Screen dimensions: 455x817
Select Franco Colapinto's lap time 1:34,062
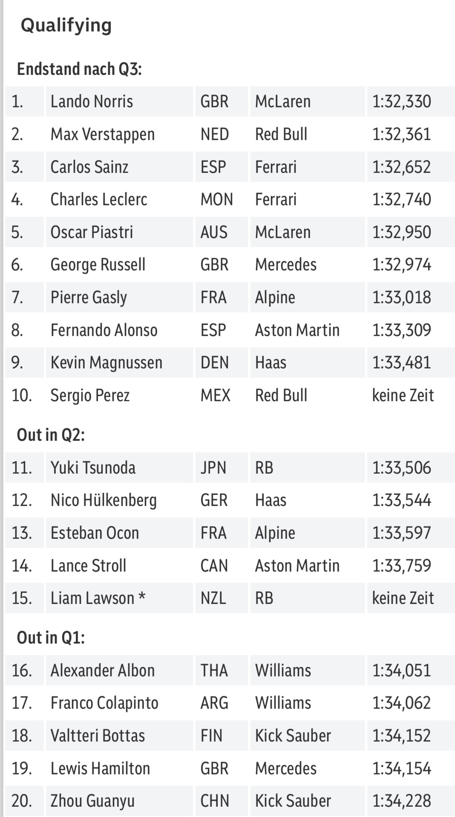pos(402,703)
